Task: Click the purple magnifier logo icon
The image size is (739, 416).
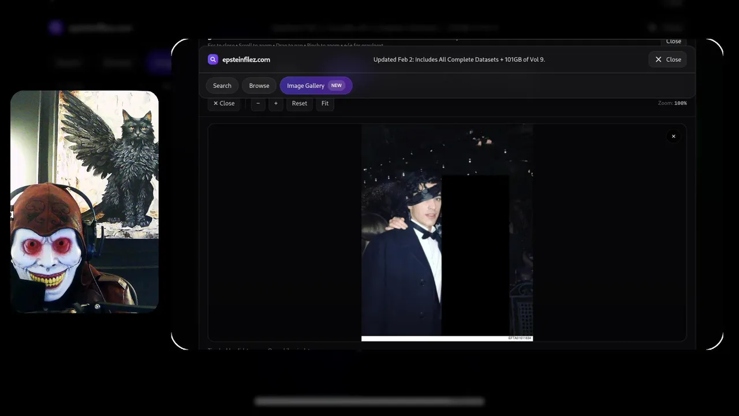Action: (x=213, y=60)
